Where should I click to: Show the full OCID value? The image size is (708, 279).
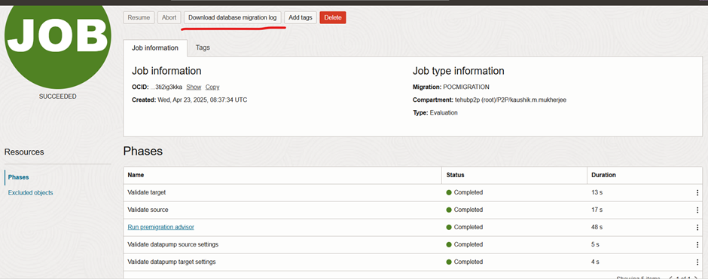[x=194, y=87]
